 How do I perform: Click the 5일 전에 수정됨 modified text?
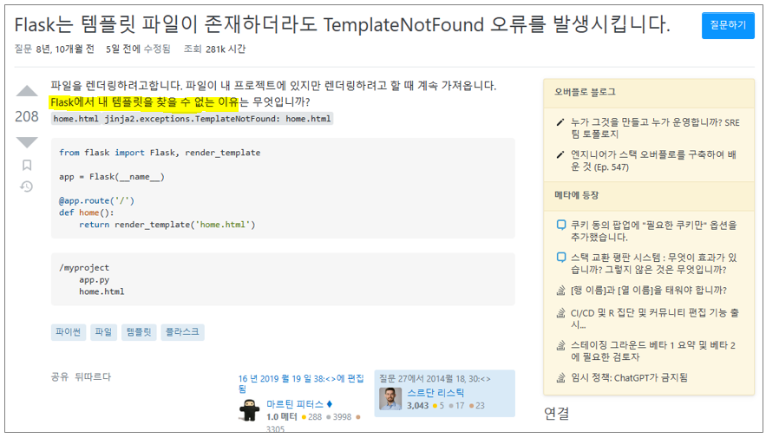pyautogui.click(x=138, y=49)
